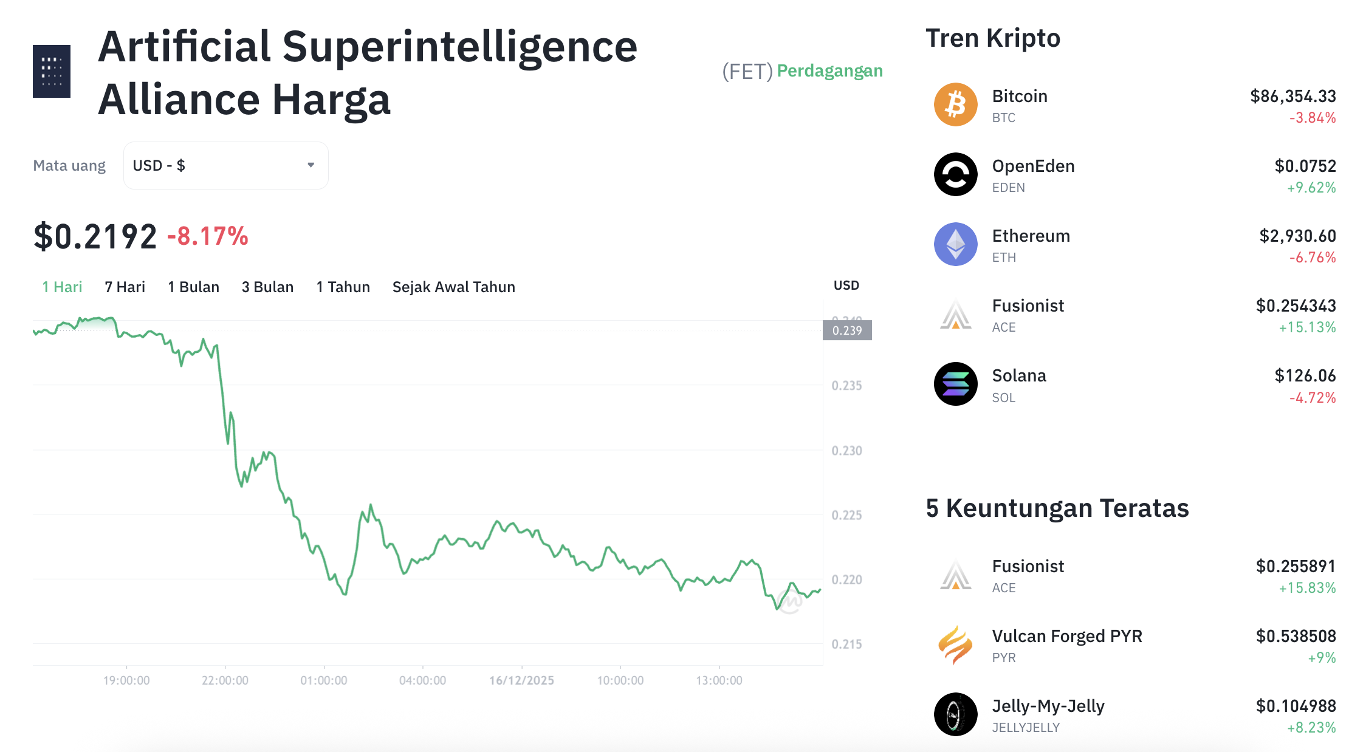Switch chart to 7 Hari

(x=125, y=287)
